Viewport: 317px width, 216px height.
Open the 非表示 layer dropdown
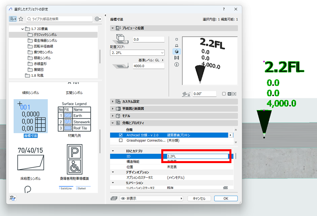tap(151, 199)
